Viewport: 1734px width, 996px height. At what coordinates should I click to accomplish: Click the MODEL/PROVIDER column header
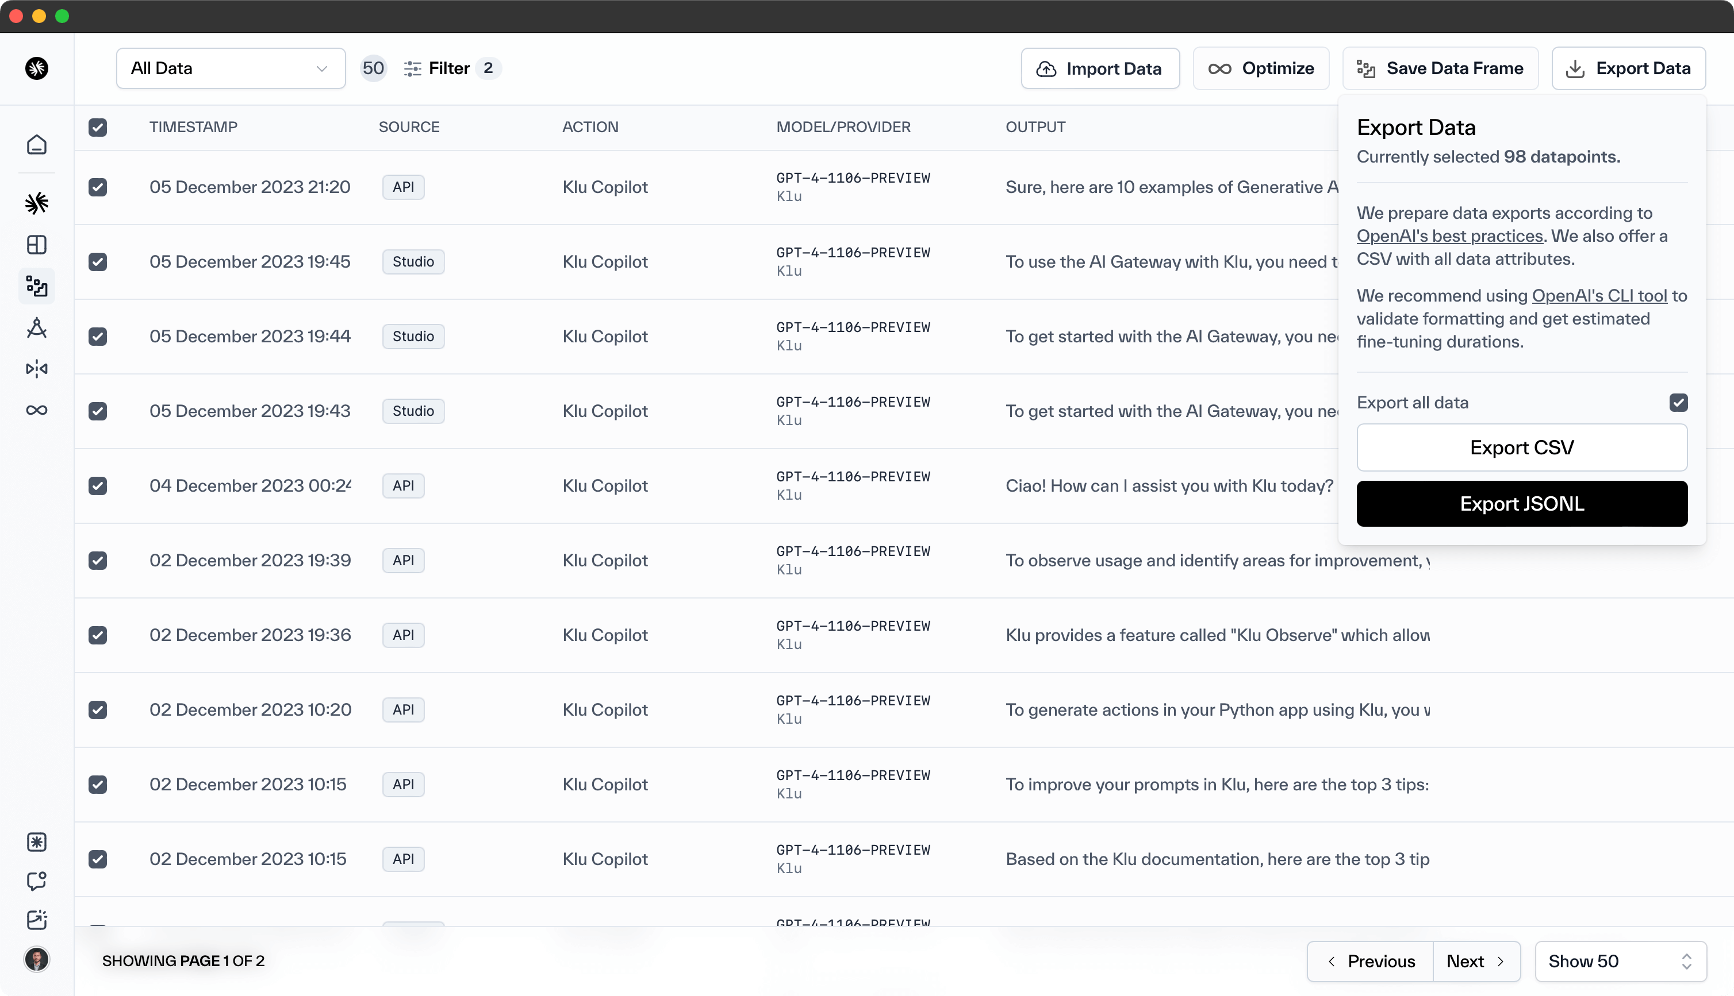843,128
